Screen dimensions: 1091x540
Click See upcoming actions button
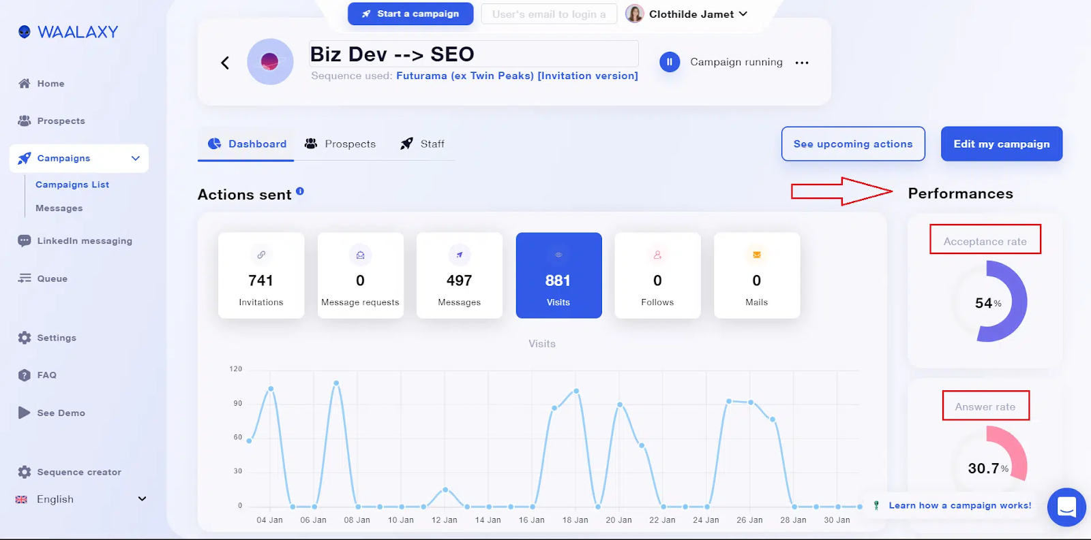(x=853, y=144)
